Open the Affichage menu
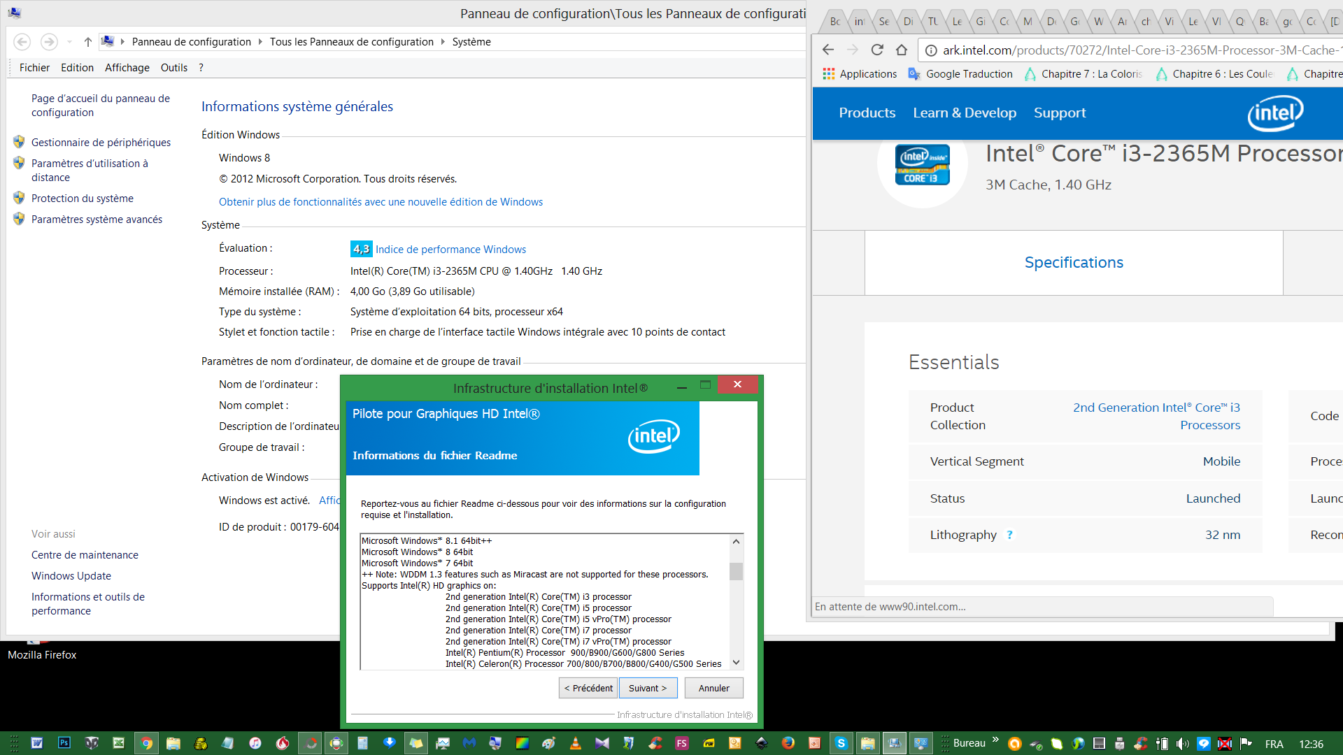The width and height of the screenshot is (1343, 755). (127, 68)
